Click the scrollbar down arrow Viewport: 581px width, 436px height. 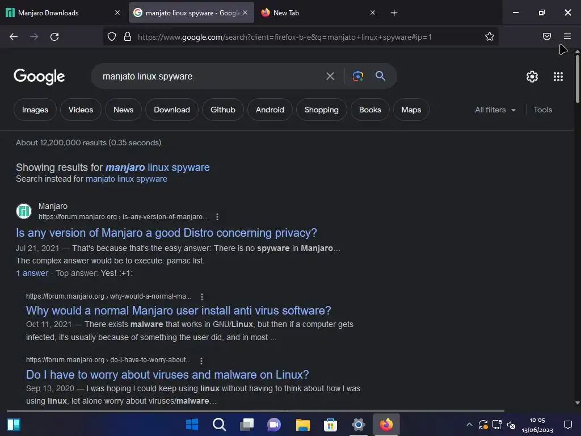pos(577,403)
